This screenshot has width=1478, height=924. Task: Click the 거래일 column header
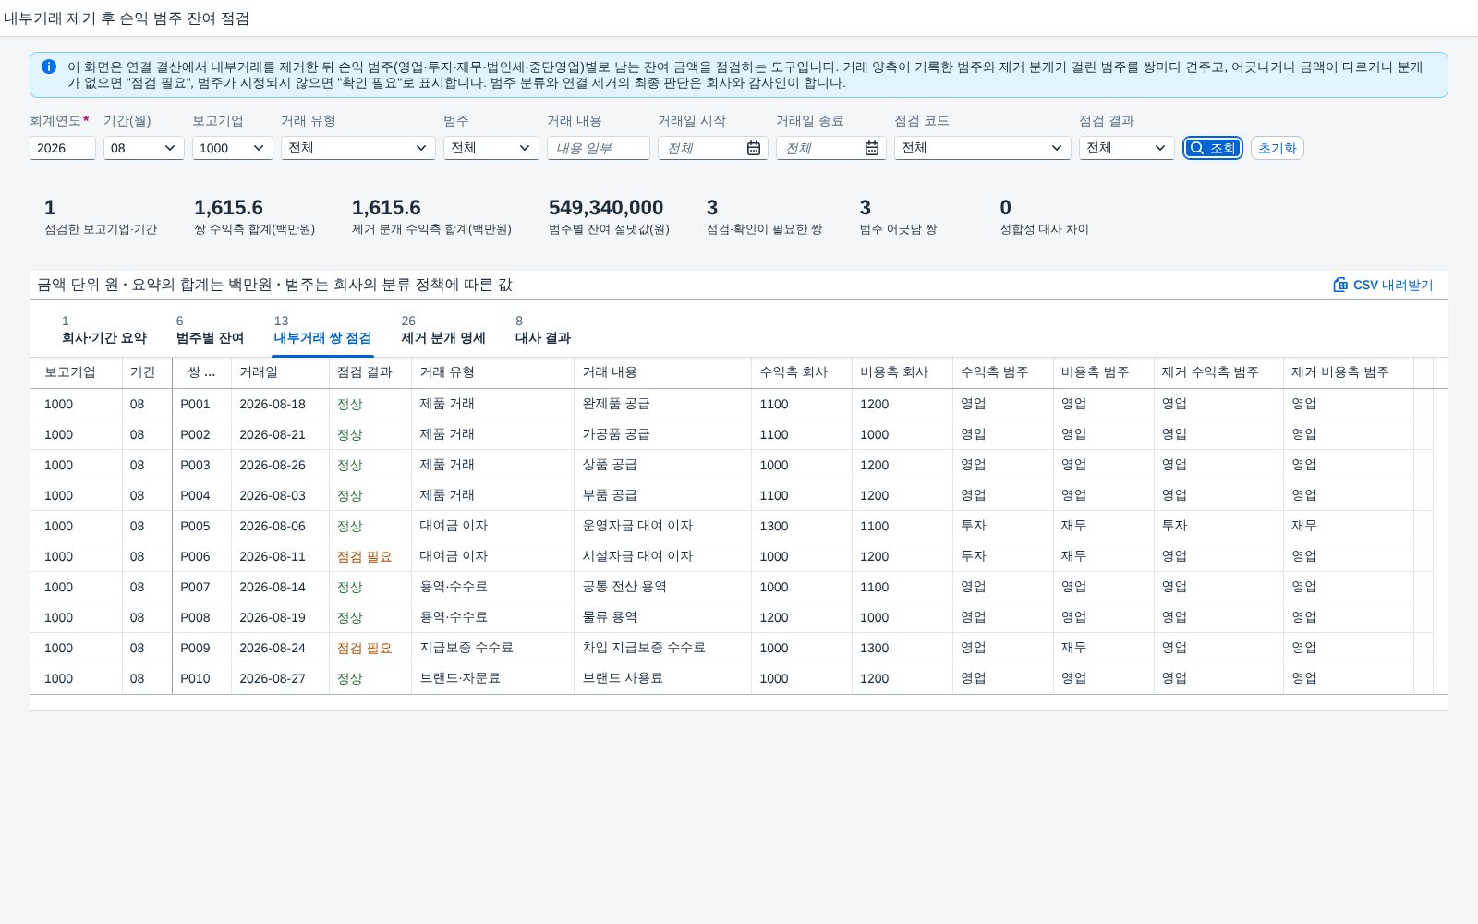coord(280,372)
